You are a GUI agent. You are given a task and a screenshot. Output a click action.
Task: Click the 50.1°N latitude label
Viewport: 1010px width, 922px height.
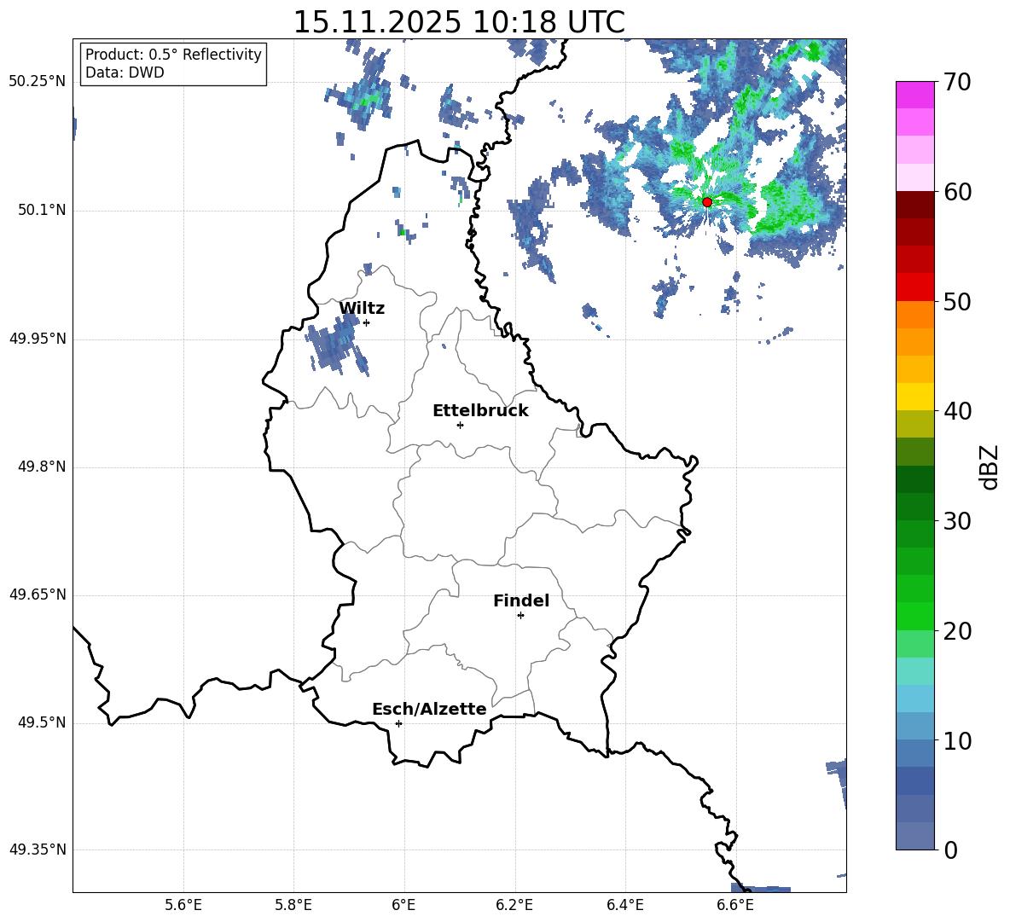coord(42,211)
